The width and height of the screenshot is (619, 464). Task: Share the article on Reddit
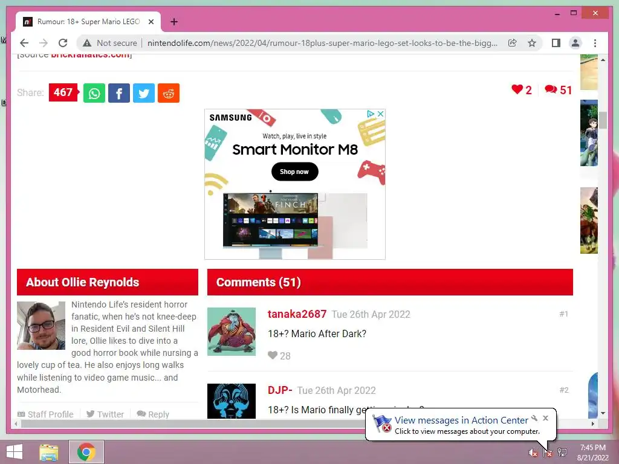(x=169, y=93)
